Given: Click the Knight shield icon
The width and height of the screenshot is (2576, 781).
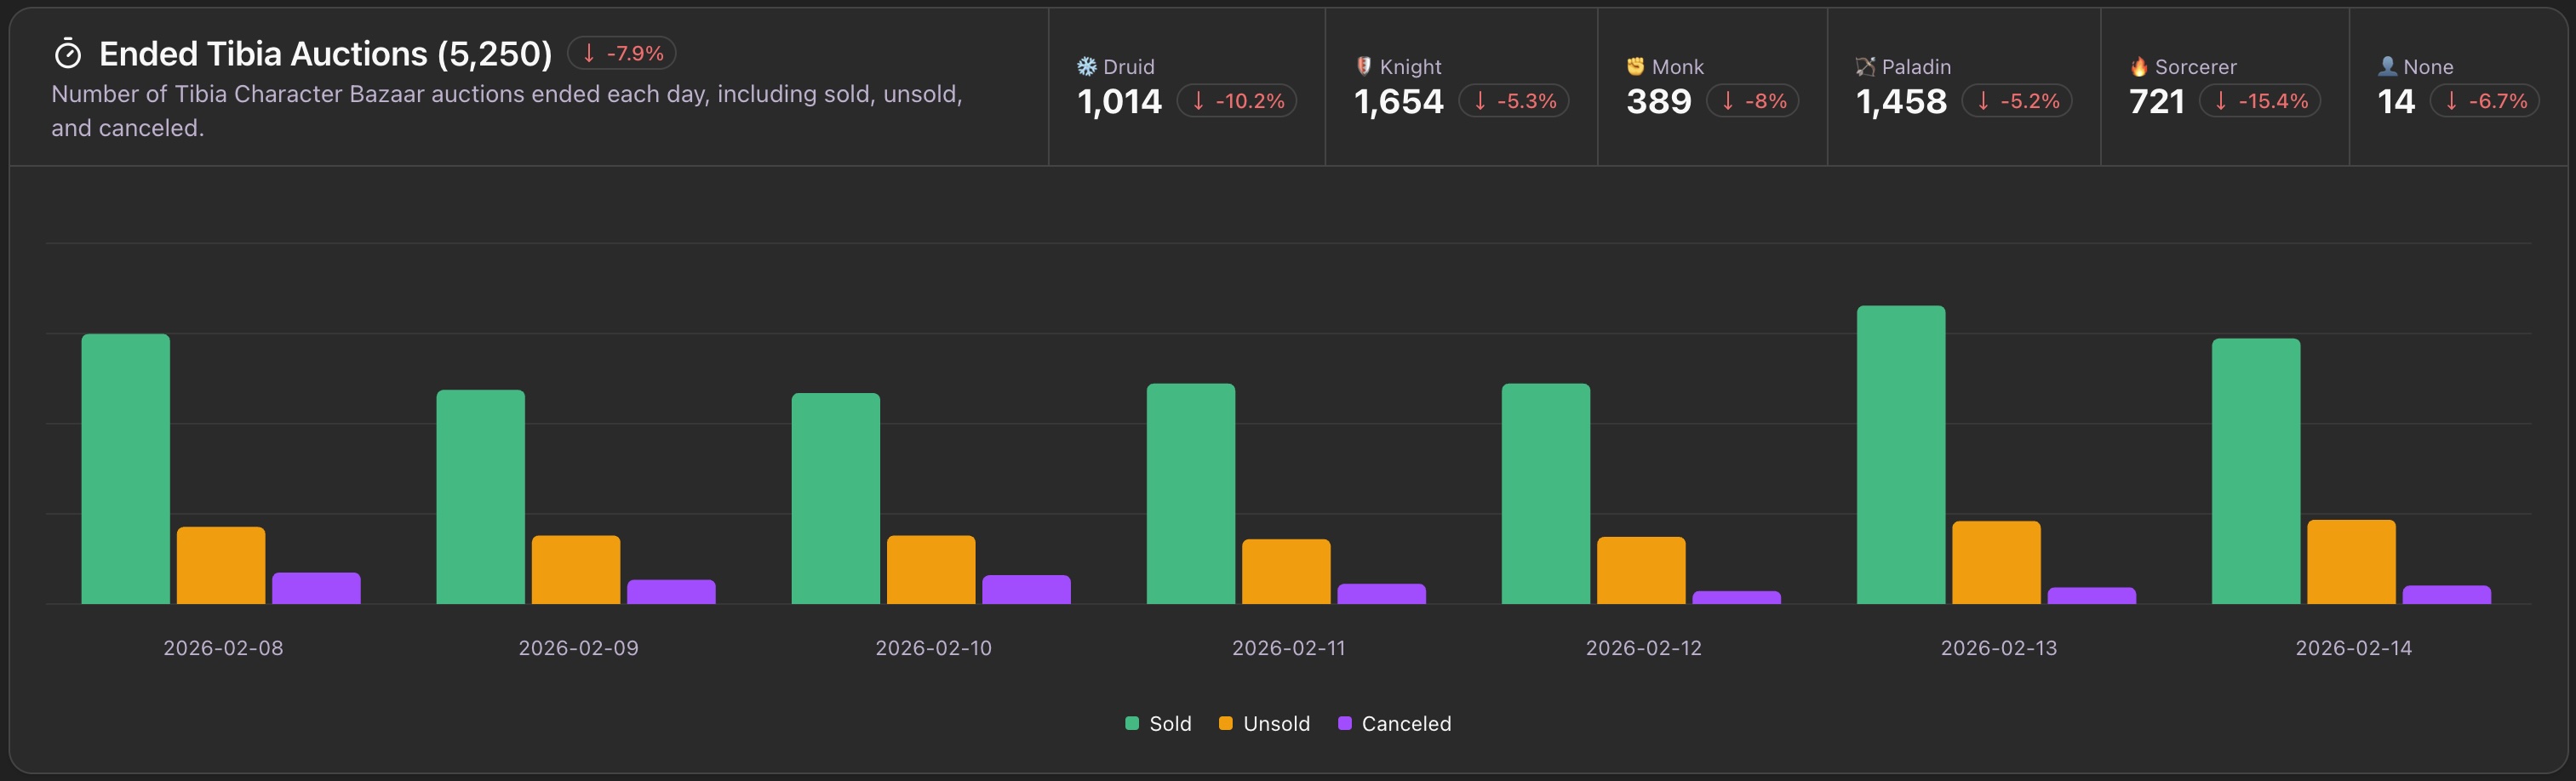Looking at the screenshot, I should pos(1364,66).
